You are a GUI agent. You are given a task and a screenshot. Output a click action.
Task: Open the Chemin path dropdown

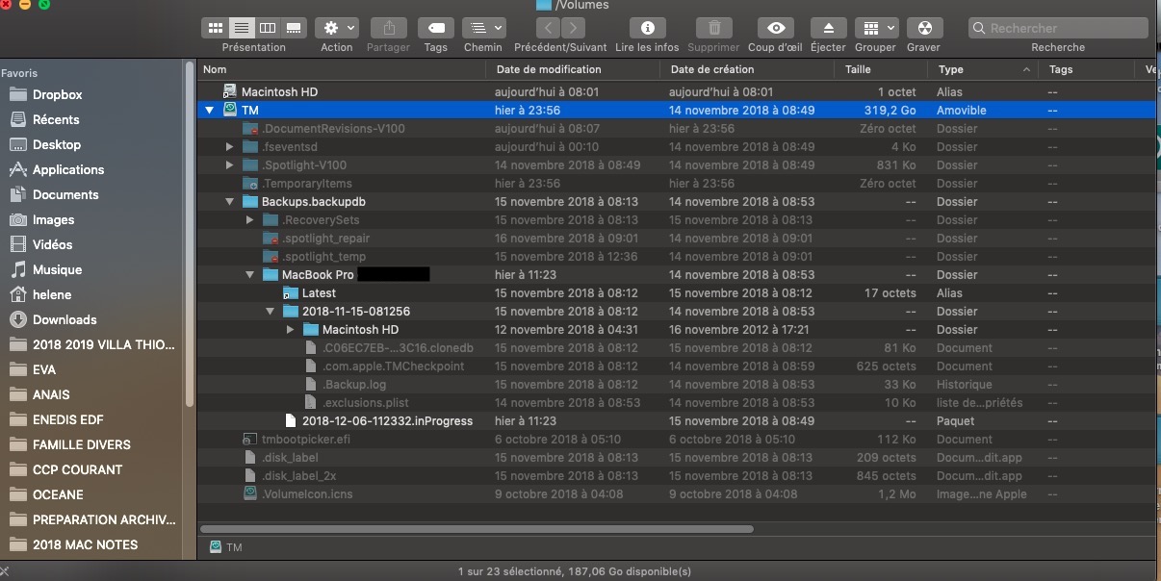483,28
